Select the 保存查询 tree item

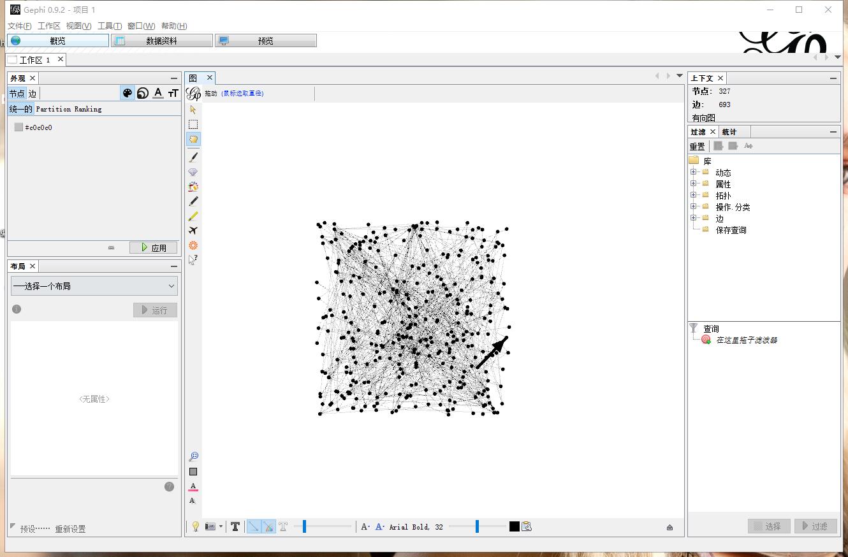click(731, 230)
